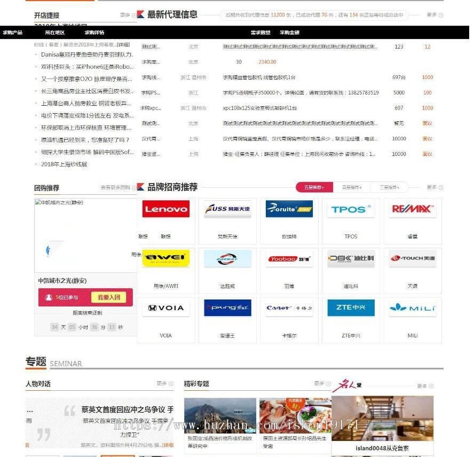Click the AWEI 用维 brand logo
The height and width of the screenshot is (457, 474).
(165, 258)
